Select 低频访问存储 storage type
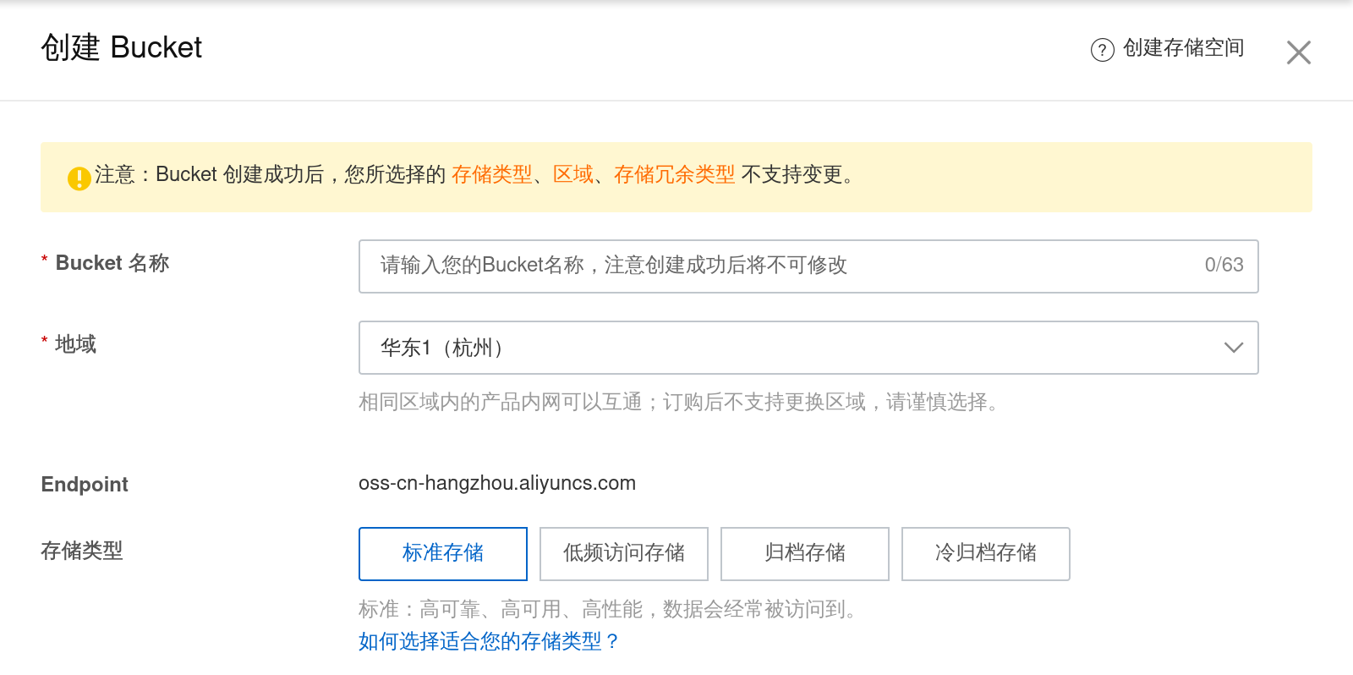The width and height of the screenshot is (1353, 675). click(x=624, y=554)
